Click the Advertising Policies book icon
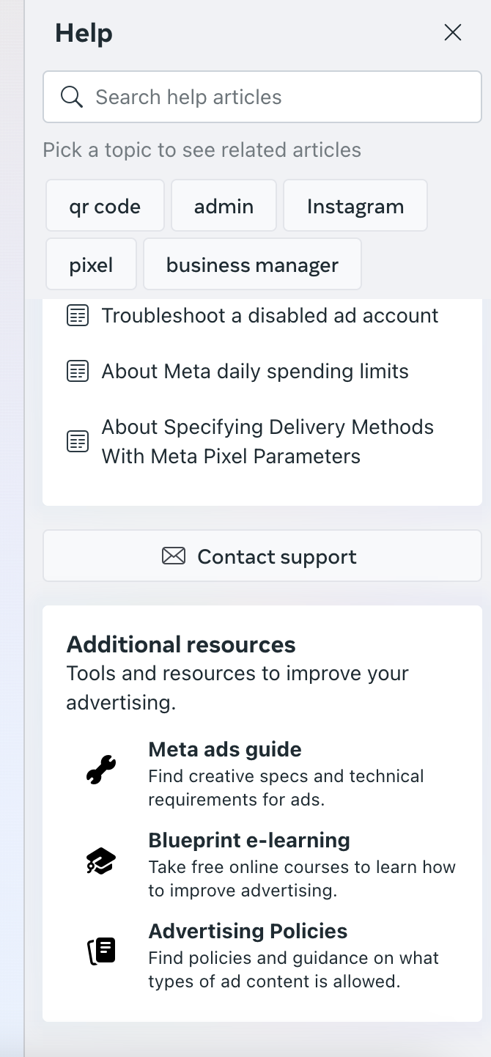 pyautogui.click(x=101, y=951)
